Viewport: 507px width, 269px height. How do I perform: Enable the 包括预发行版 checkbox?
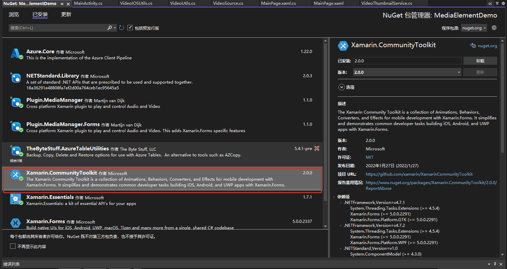[130, 28]
